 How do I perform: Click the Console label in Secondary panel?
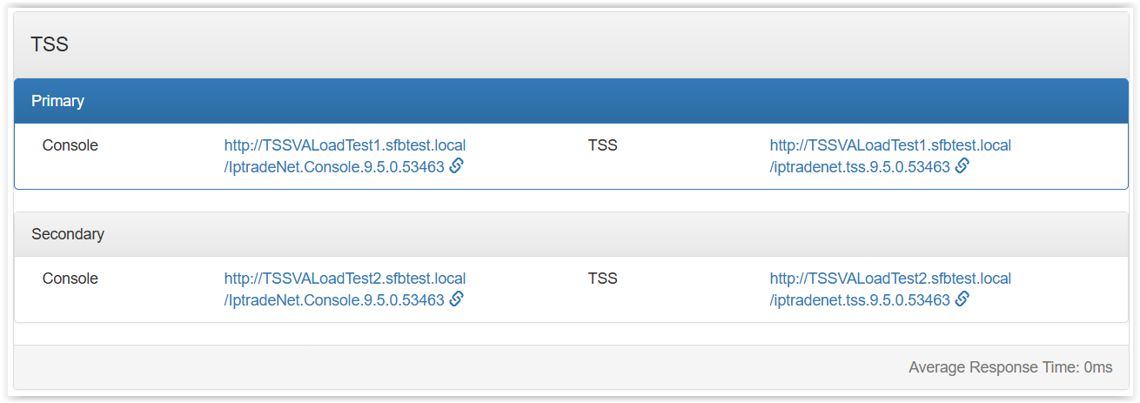coord(70,279)
